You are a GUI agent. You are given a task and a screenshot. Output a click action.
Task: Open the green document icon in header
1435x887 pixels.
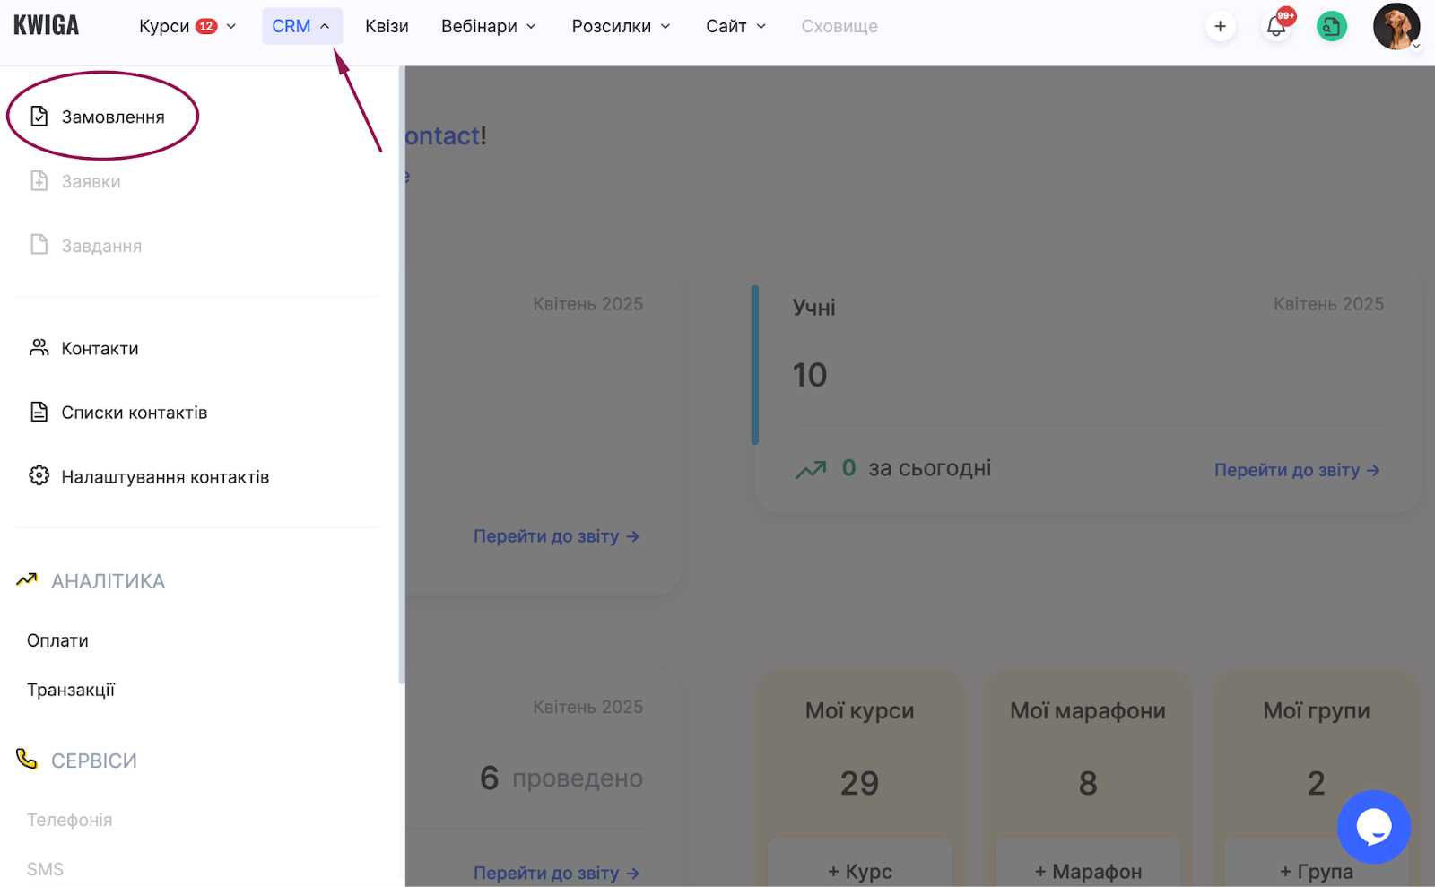click(x=1331, y=26)
